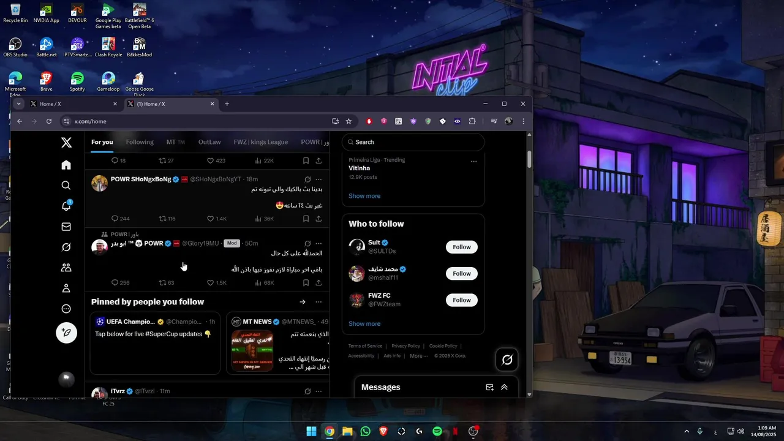Open more options on SHoNgxBoNg post
The image size is (784, 441).
tap(318, 179)
